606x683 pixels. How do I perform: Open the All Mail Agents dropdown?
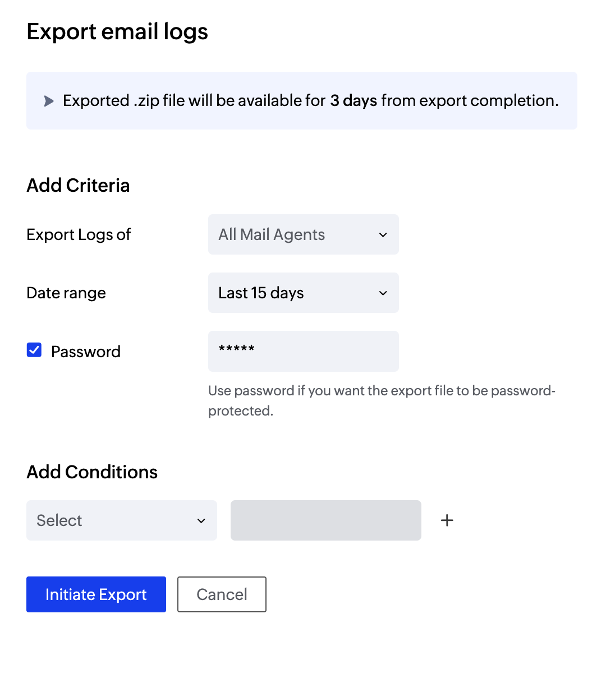(x=303, y=234)
